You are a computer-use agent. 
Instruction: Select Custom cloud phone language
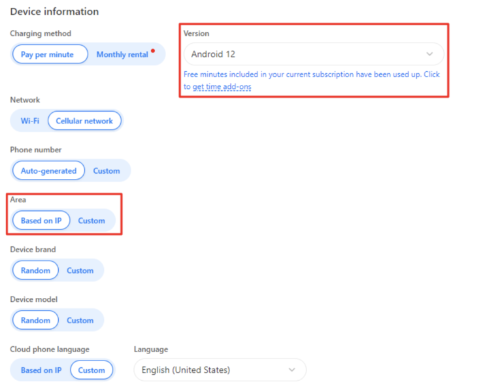(92, 370)
